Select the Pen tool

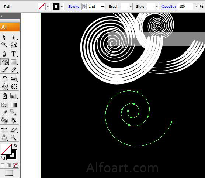pyautogui.click(x=4, y=54)
